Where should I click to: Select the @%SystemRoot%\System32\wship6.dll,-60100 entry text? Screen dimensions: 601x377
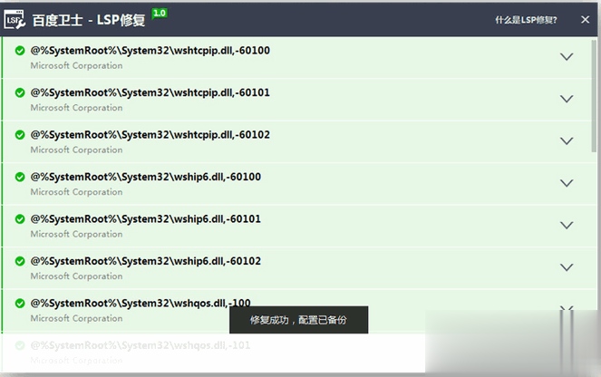[x=146, y=177]
